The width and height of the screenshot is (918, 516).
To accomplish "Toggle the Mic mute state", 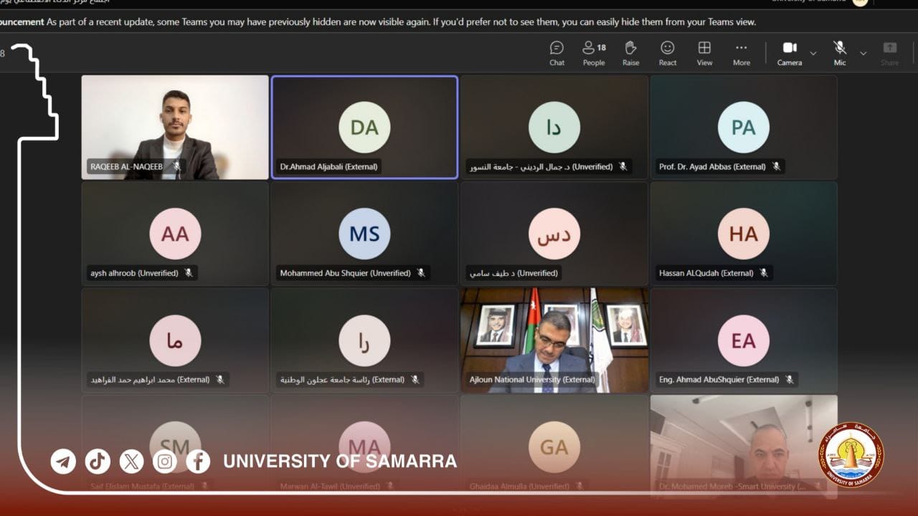I will click(x=840, y=53).
